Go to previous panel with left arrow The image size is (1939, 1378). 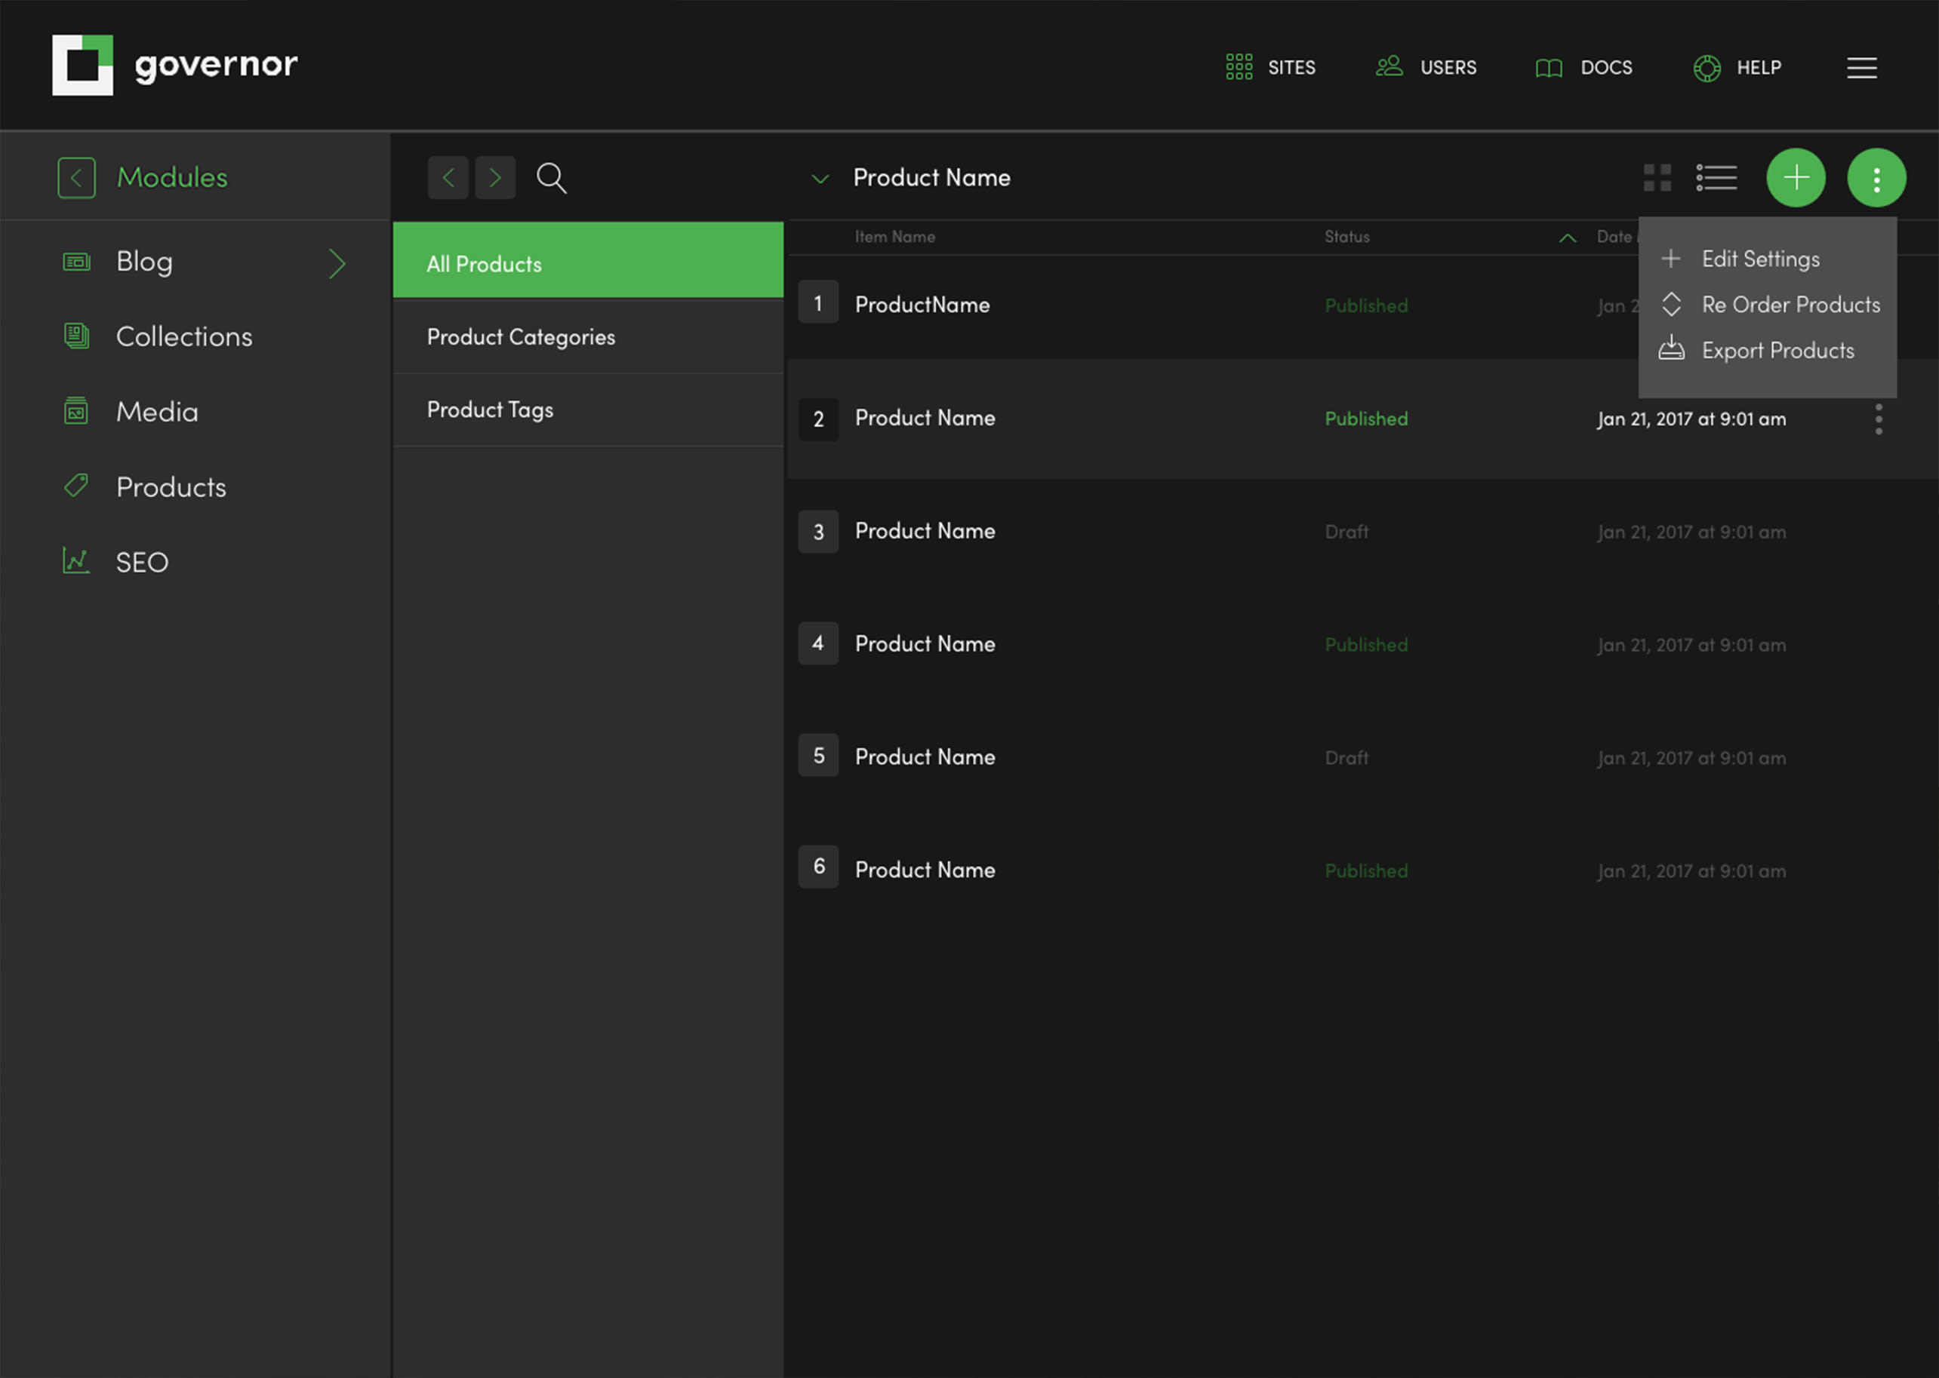coord(448,177)
